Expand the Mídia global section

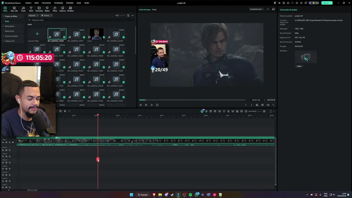pyautogui.click(x=3, y=26)
